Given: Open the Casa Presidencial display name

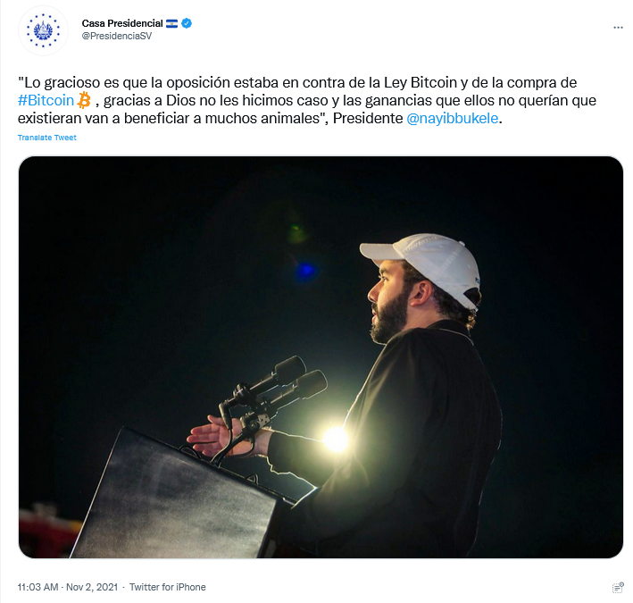Looking at the screenshot, I should pyautogui.click(x=122, y=23).
